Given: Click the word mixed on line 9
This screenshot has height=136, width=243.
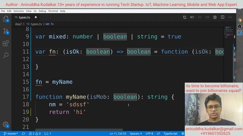Looking at the screenshot, I should [x=57, y=37].
